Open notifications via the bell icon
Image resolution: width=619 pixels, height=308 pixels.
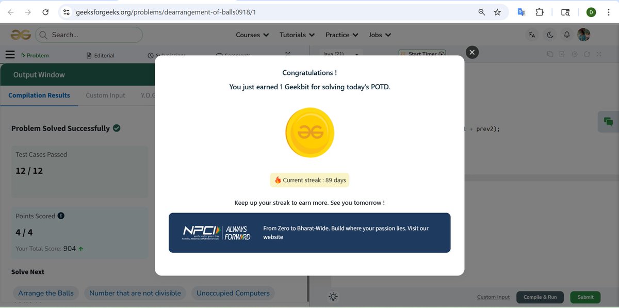pos(566,35)
